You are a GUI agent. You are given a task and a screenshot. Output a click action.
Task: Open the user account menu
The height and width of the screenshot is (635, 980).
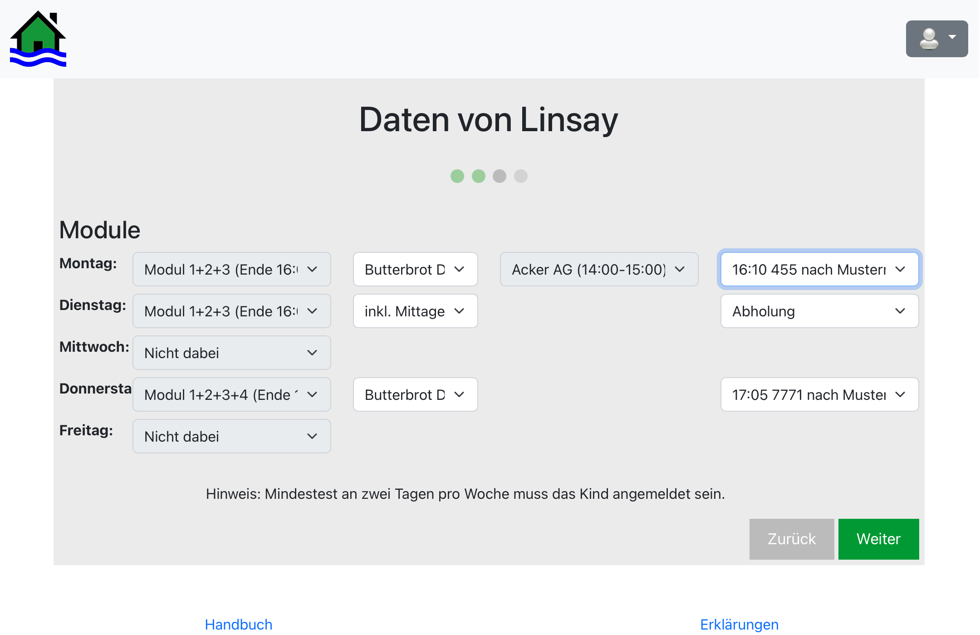coord(936,39)
